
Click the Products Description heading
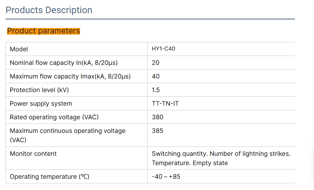(x=49, y=10)
